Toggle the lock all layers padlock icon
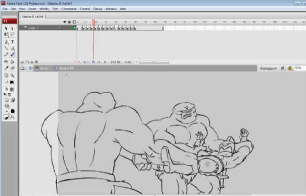The width and height of the screenshot is (306, 196). click(69, 22)
